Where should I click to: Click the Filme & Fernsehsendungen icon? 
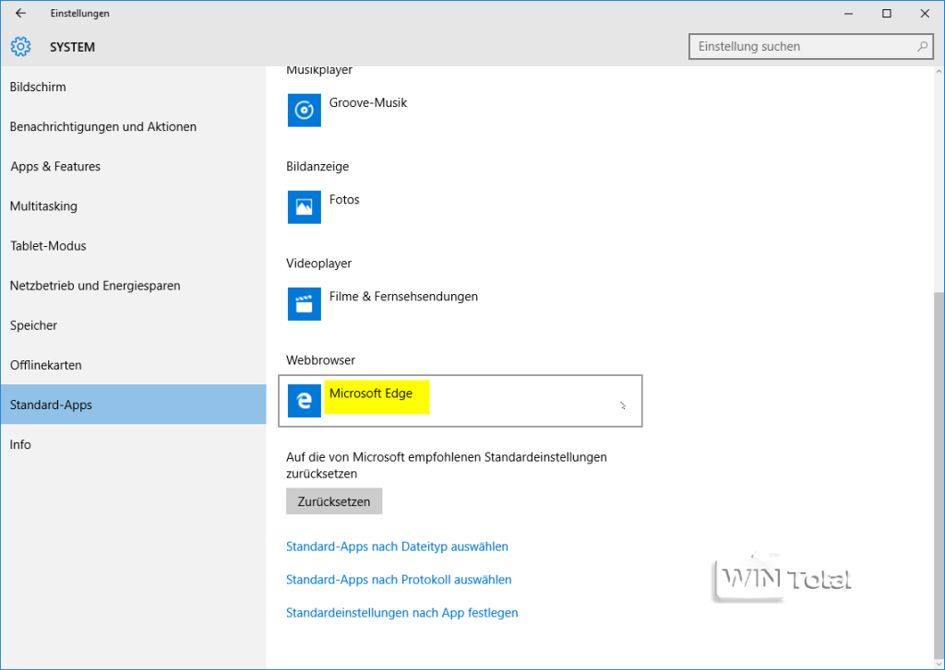click(x=305, y=304)
